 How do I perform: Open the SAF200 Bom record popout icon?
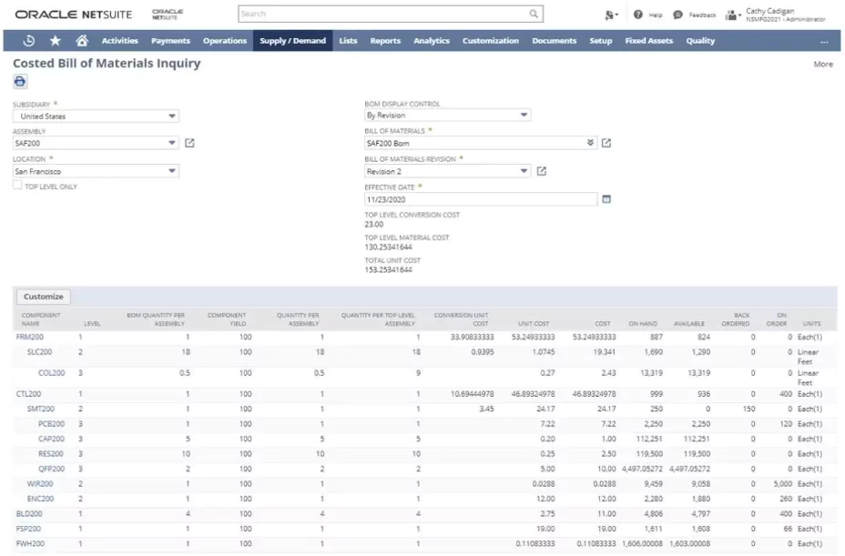[606, 144]
